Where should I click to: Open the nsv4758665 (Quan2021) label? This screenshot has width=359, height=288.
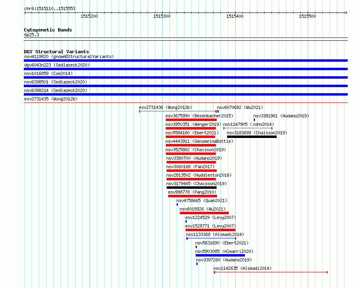[202, 200]
